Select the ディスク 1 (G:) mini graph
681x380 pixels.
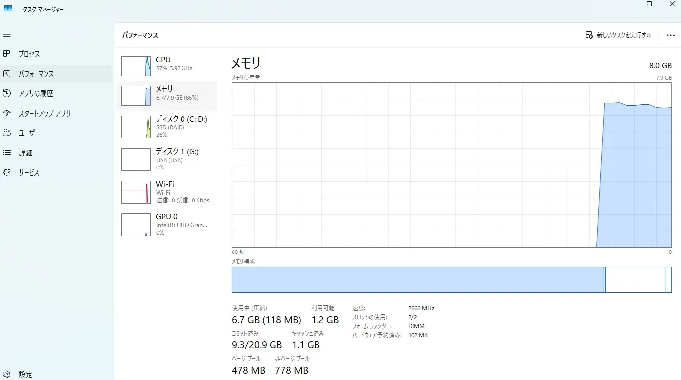point(136,160)
